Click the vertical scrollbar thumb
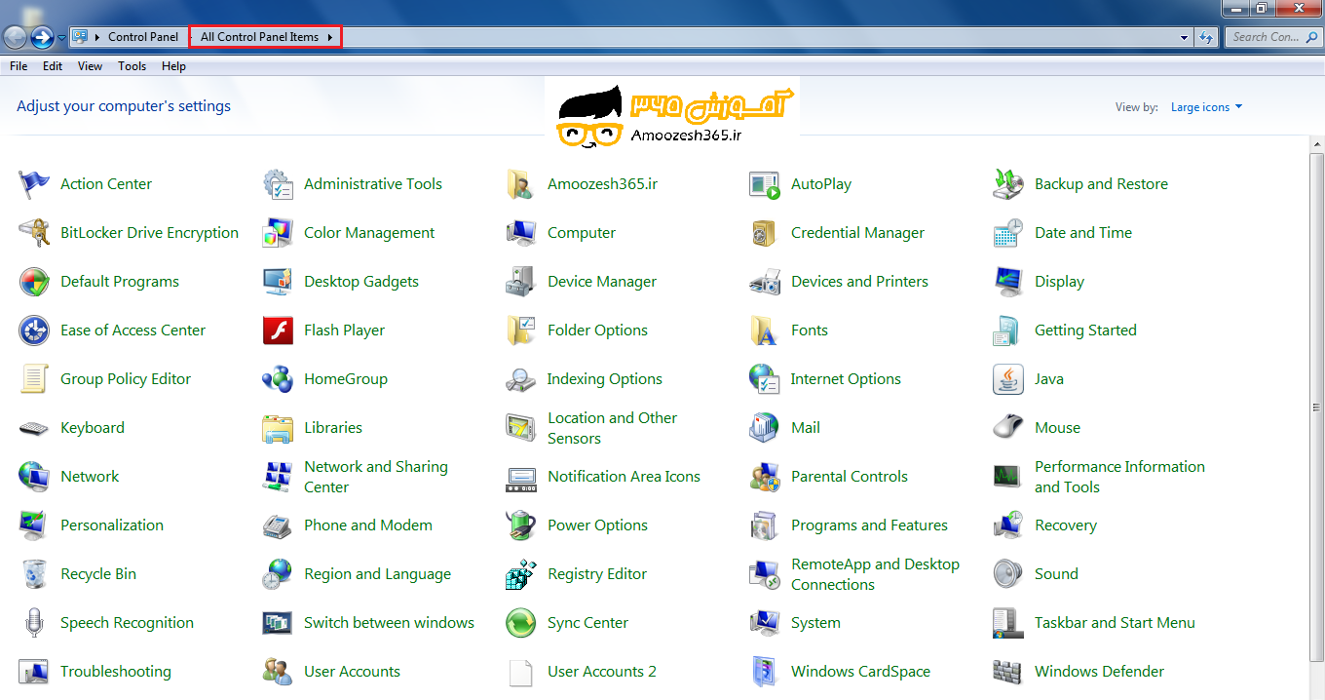Viewport: 1325px width, 700px height. pyautogui.click(x=1316, y=408)
